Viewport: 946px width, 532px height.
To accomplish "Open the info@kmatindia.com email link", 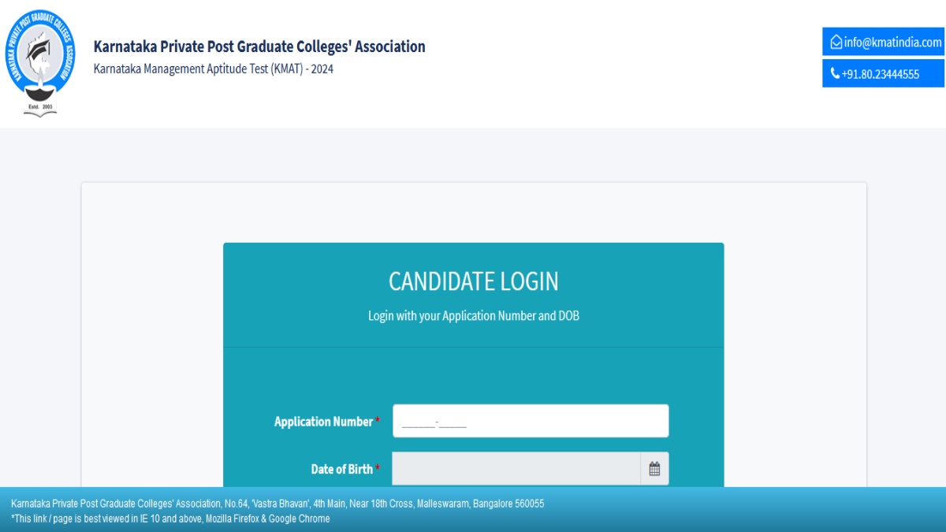I will click(x=892, y=43).
